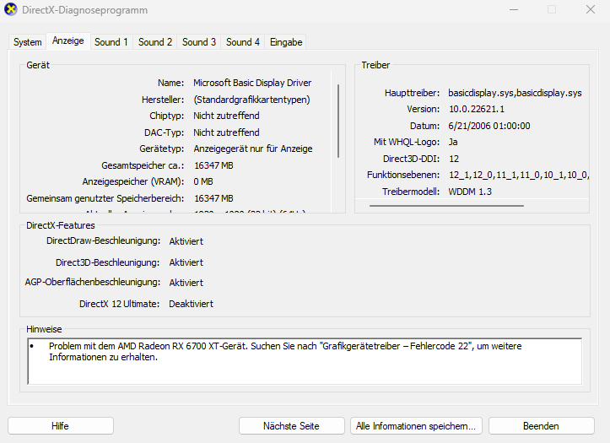Click inside the Hinweise notes text box

click(x=305, y=361)
